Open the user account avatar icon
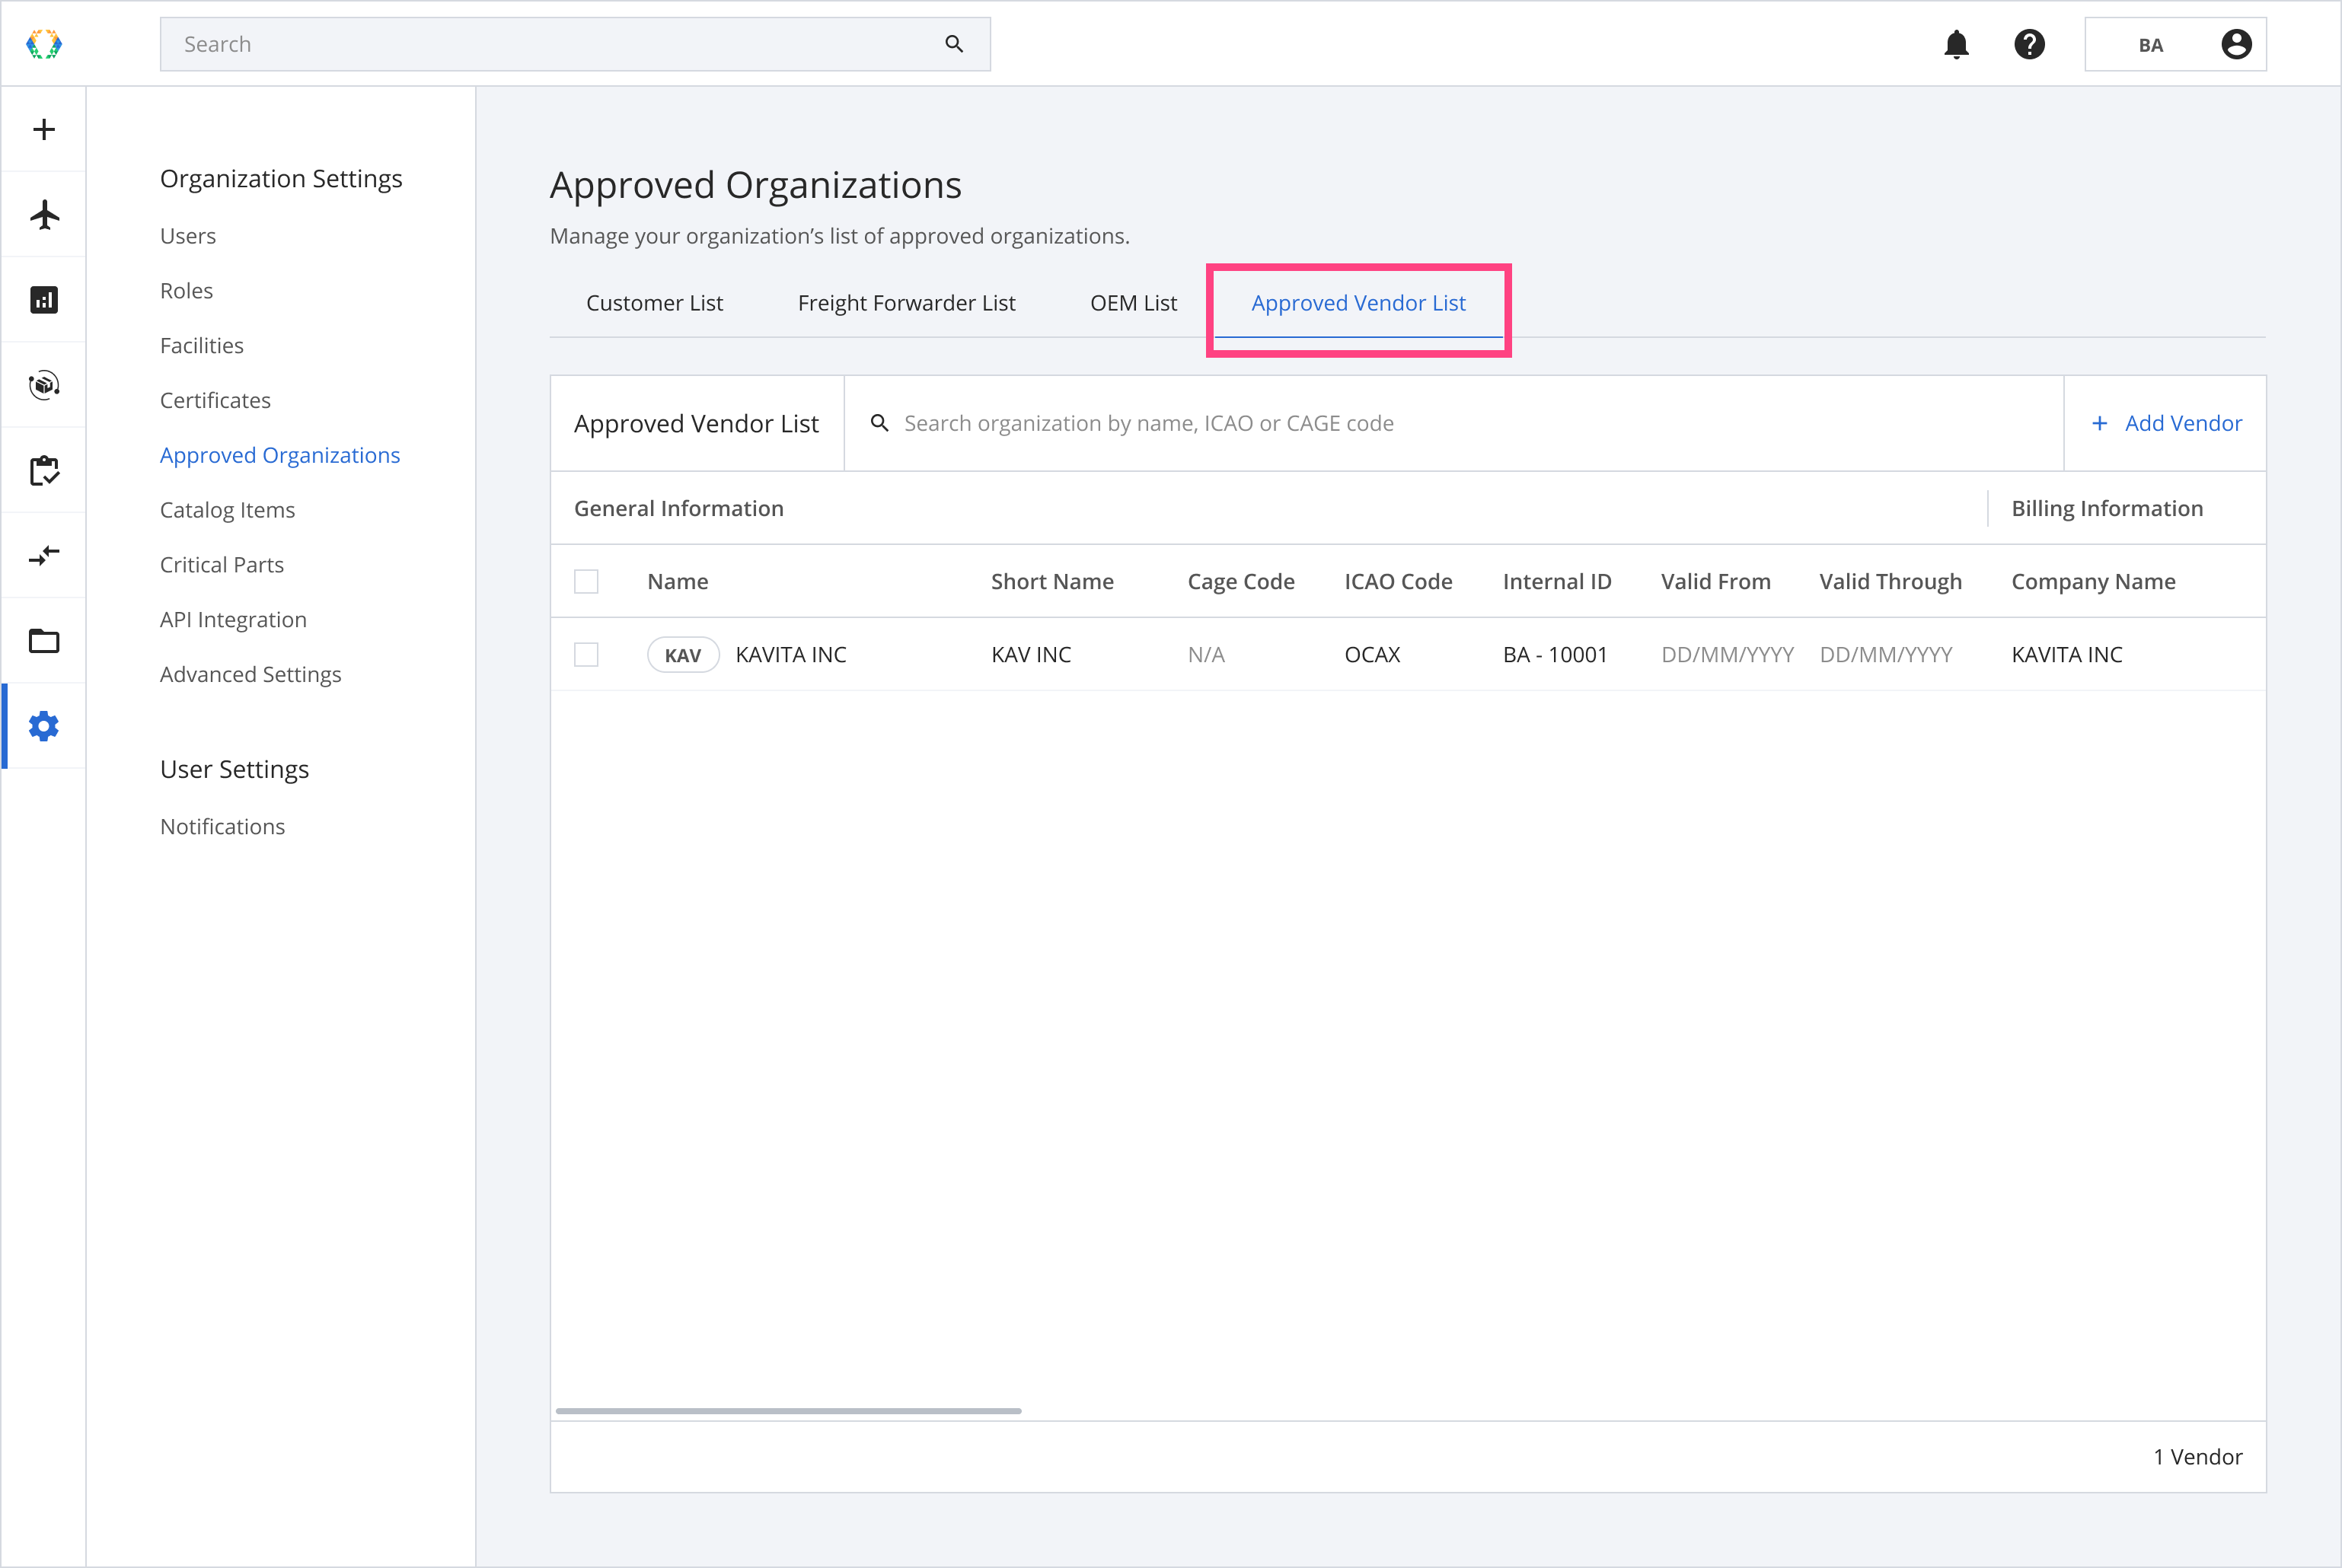Image resolution: width=2342 pixels, height=1568 pixels. [2236, 44]
